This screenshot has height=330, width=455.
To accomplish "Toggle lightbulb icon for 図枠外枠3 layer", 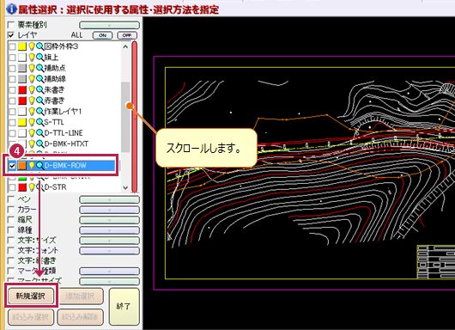I will (x=32, y=46).
